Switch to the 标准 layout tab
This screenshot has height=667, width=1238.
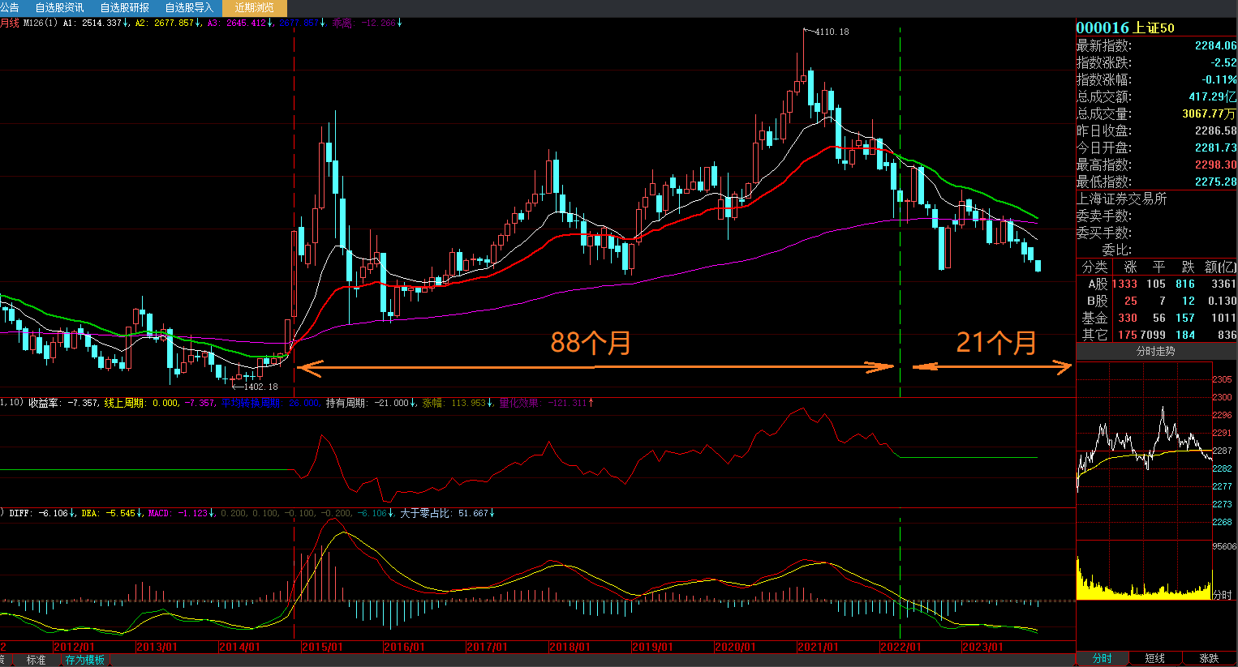pos(37,660)
